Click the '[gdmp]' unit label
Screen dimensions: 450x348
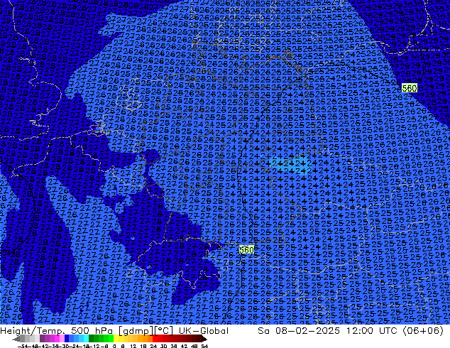pos(136,330)
